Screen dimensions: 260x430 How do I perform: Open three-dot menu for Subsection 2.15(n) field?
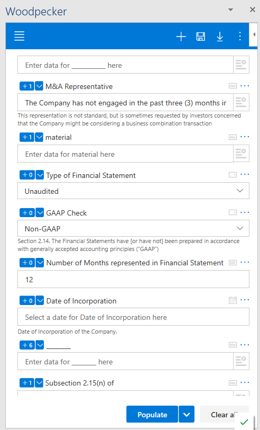point(244,382)
